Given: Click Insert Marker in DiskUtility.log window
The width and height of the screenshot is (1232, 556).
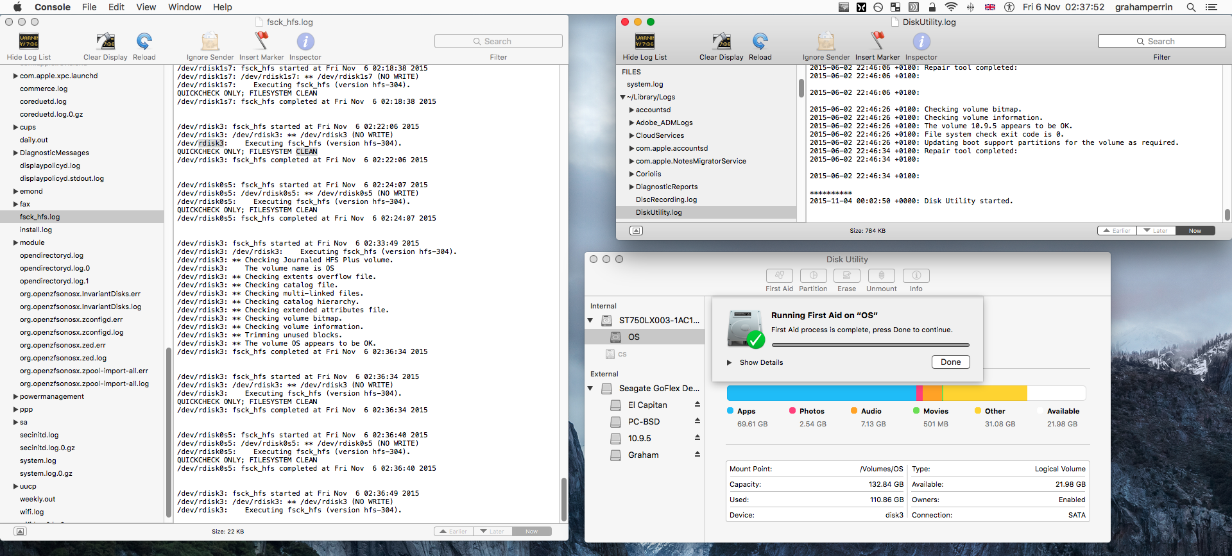Looking at the screenshot, I should tap(877, 46).
